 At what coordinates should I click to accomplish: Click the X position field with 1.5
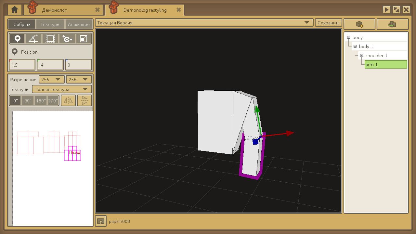tap(22, 65)
